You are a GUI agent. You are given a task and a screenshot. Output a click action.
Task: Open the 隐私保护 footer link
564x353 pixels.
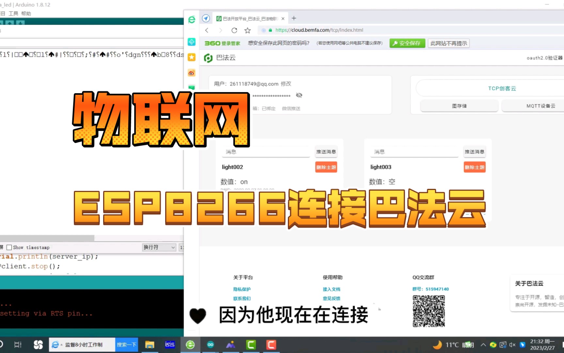tap(242, 289)
